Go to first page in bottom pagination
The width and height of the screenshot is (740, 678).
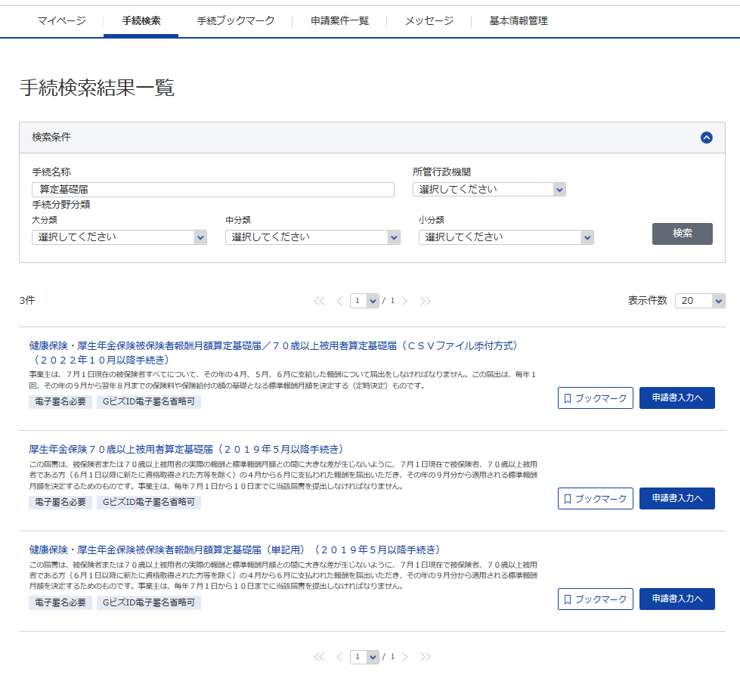pos(319,657)
